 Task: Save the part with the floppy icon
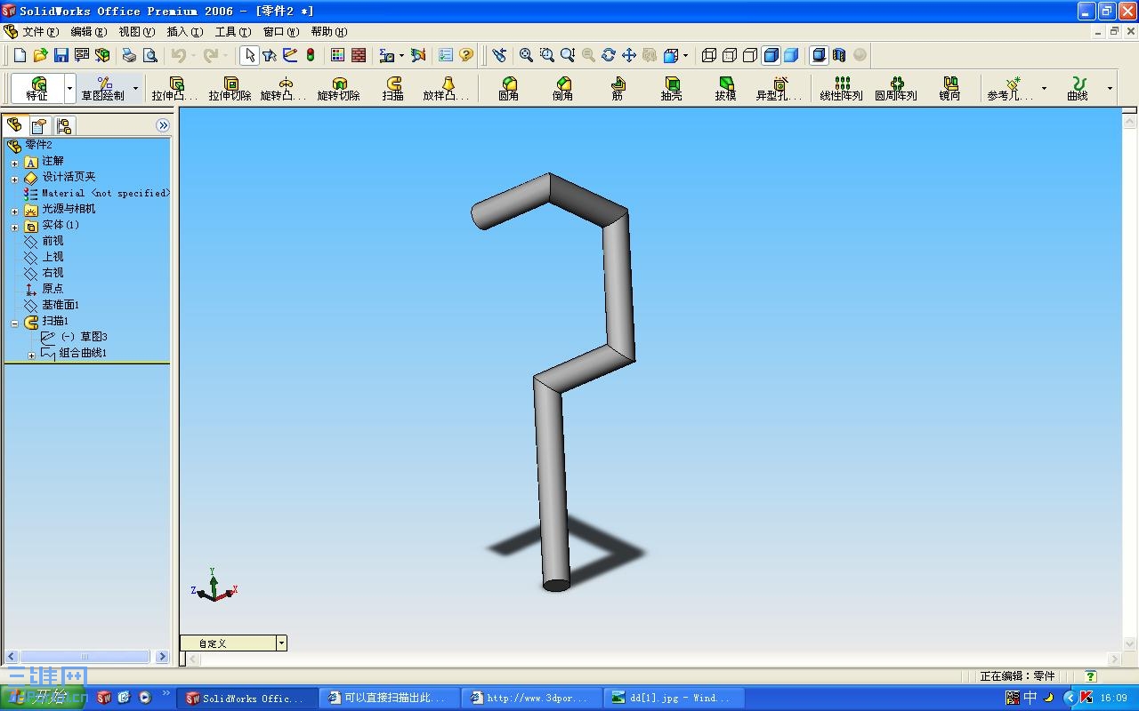click(x=61, y=55)
